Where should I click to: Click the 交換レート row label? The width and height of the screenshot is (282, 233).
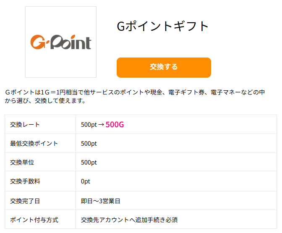click(25, 125)
